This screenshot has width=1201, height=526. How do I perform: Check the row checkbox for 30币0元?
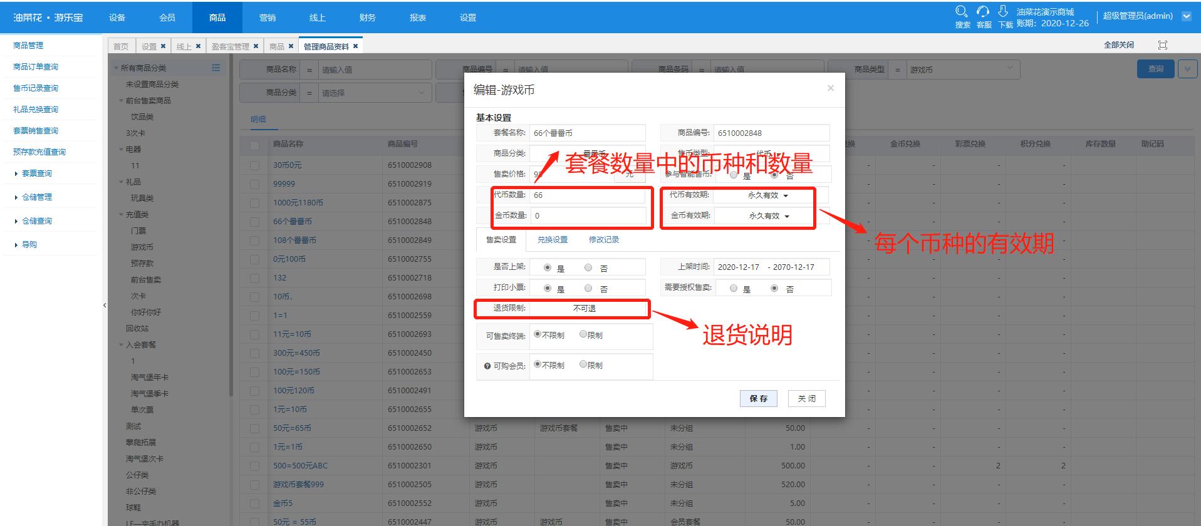[254, 165]
